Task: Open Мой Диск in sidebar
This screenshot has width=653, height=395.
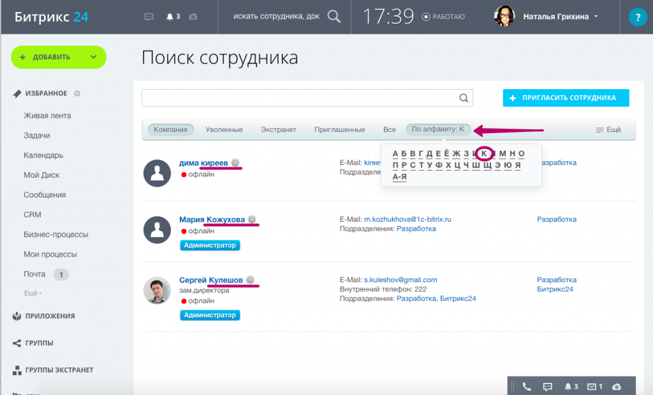Action: click(41, 175)
